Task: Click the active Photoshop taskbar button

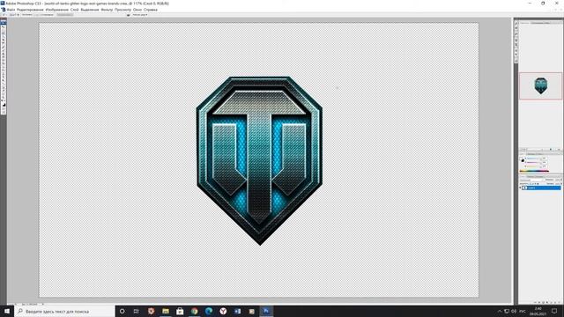Action: [266, 311]
